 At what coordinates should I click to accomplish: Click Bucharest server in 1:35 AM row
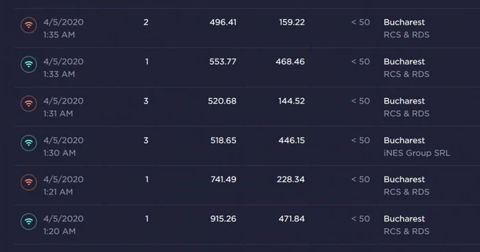404,23
